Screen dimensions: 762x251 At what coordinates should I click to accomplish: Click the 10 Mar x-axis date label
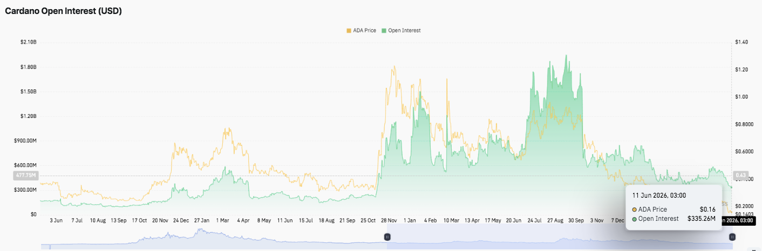pos(451,220)
